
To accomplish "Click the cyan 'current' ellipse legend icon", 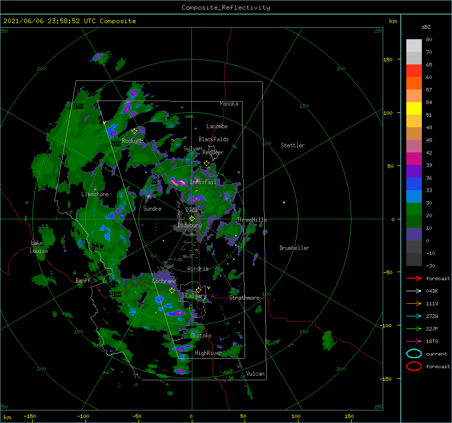I will pyautogui.click(x=414, y=354).
